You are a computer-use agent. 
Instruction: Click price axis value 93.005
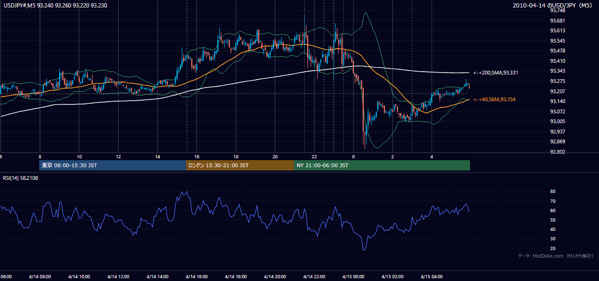coord(557,121)
